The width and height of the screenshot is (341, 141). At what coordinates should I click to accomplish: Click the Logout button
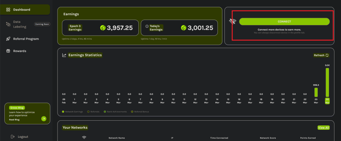pyautogui.click(x=20, y=137)
